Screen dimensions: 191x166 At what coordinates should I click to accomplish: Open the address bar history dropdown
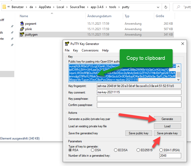click(158, 7)
